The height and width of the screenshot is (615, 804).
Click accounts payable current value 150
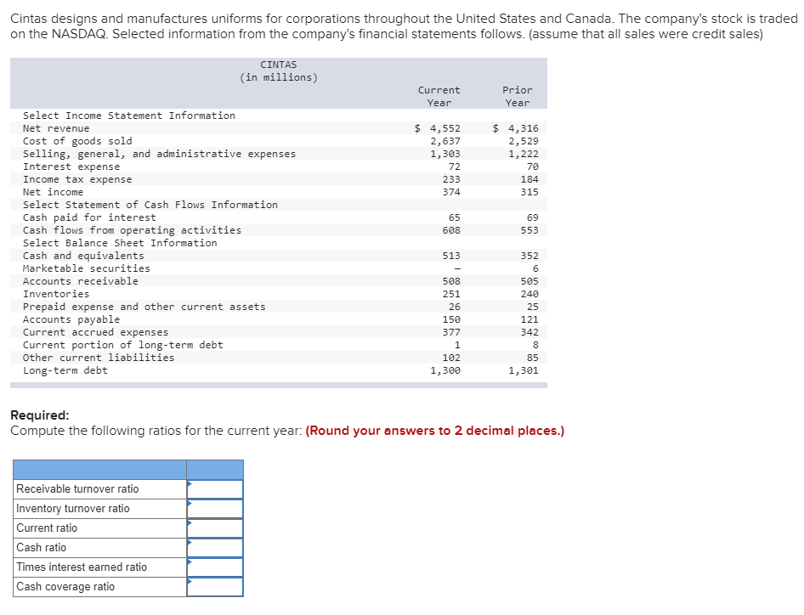pos(451,319)
